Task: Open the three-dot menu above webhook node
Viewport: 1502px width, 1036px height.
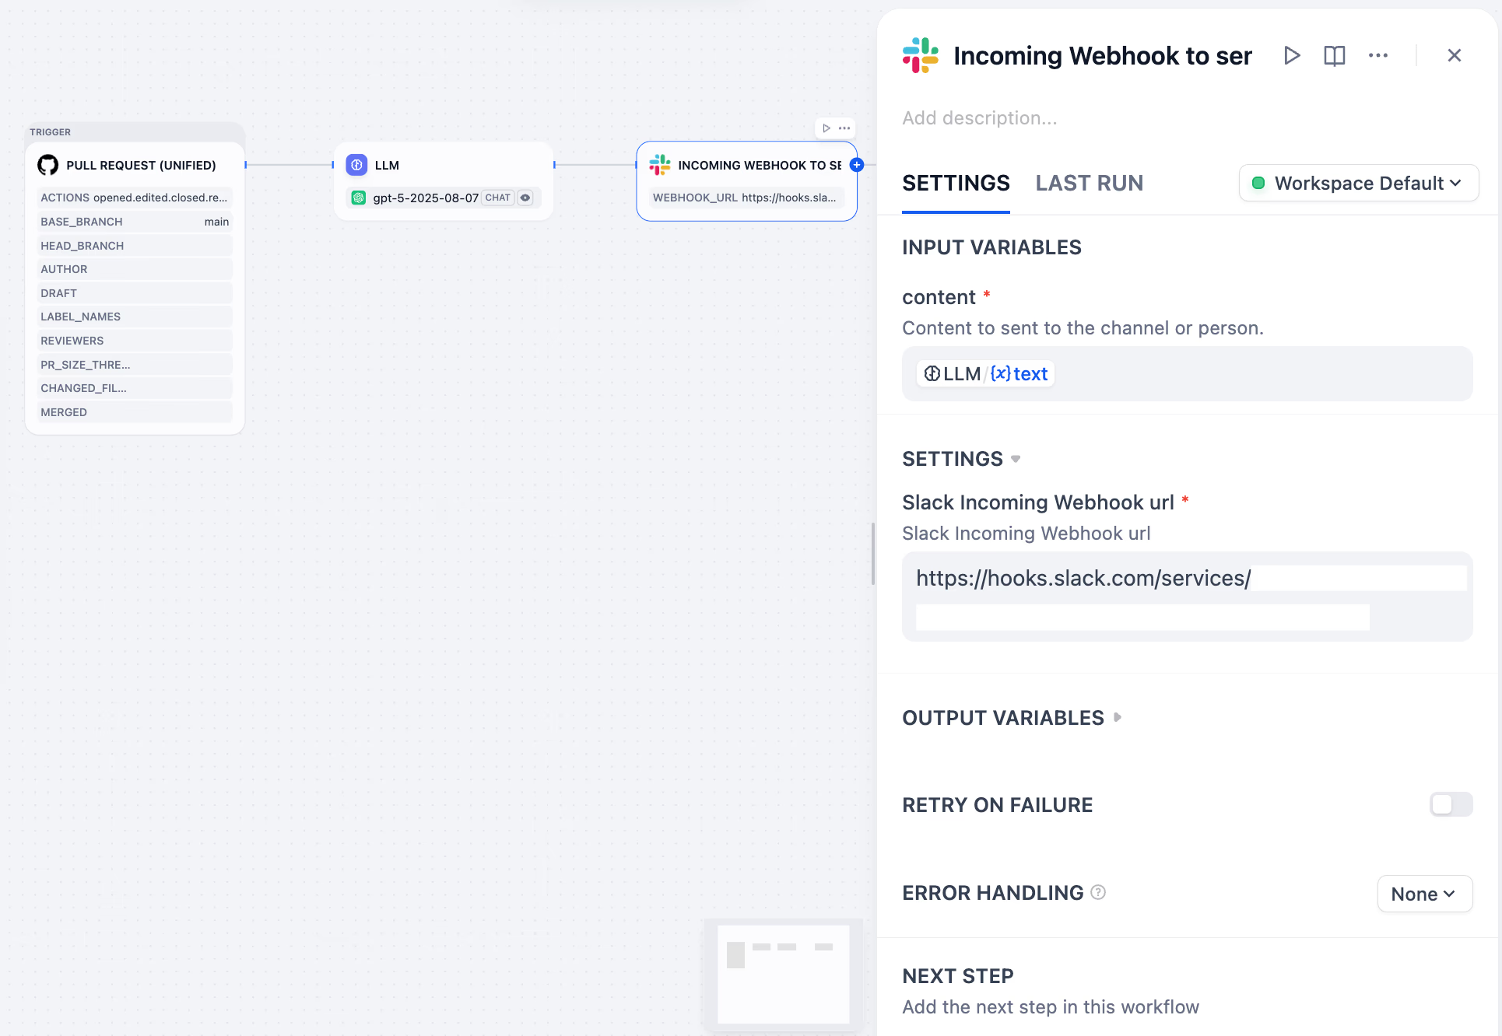Action: (844, 128)
